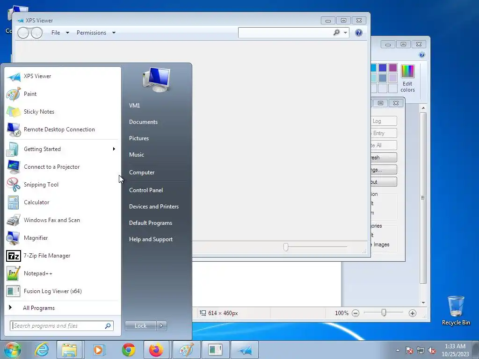Open Pictures from Start menu
The height and width of the screenshot is (359, 479).
tap(139, 138)
